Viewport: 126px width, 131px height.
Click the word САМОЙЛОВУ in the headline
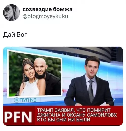(x=102, y=115)
